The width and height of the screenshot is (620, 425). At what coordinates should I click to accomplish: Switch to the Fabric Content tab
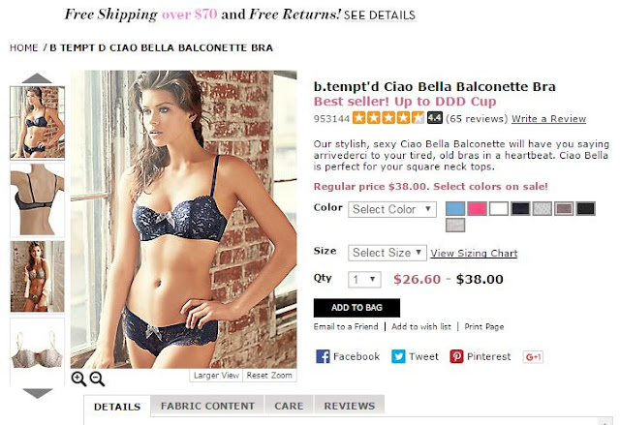coord(207,406)
